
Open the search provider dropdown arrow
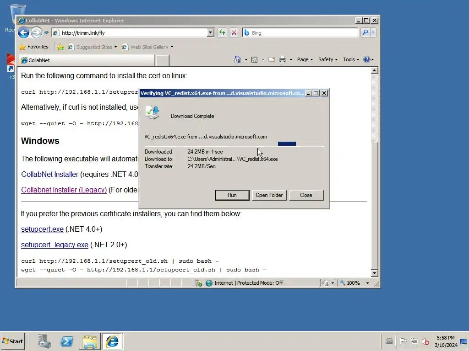(x=373, y=32)
